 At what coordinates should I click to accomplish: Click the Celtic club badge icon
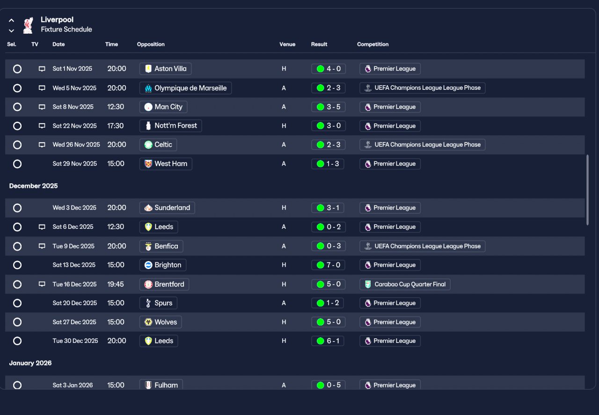point(148,145)
